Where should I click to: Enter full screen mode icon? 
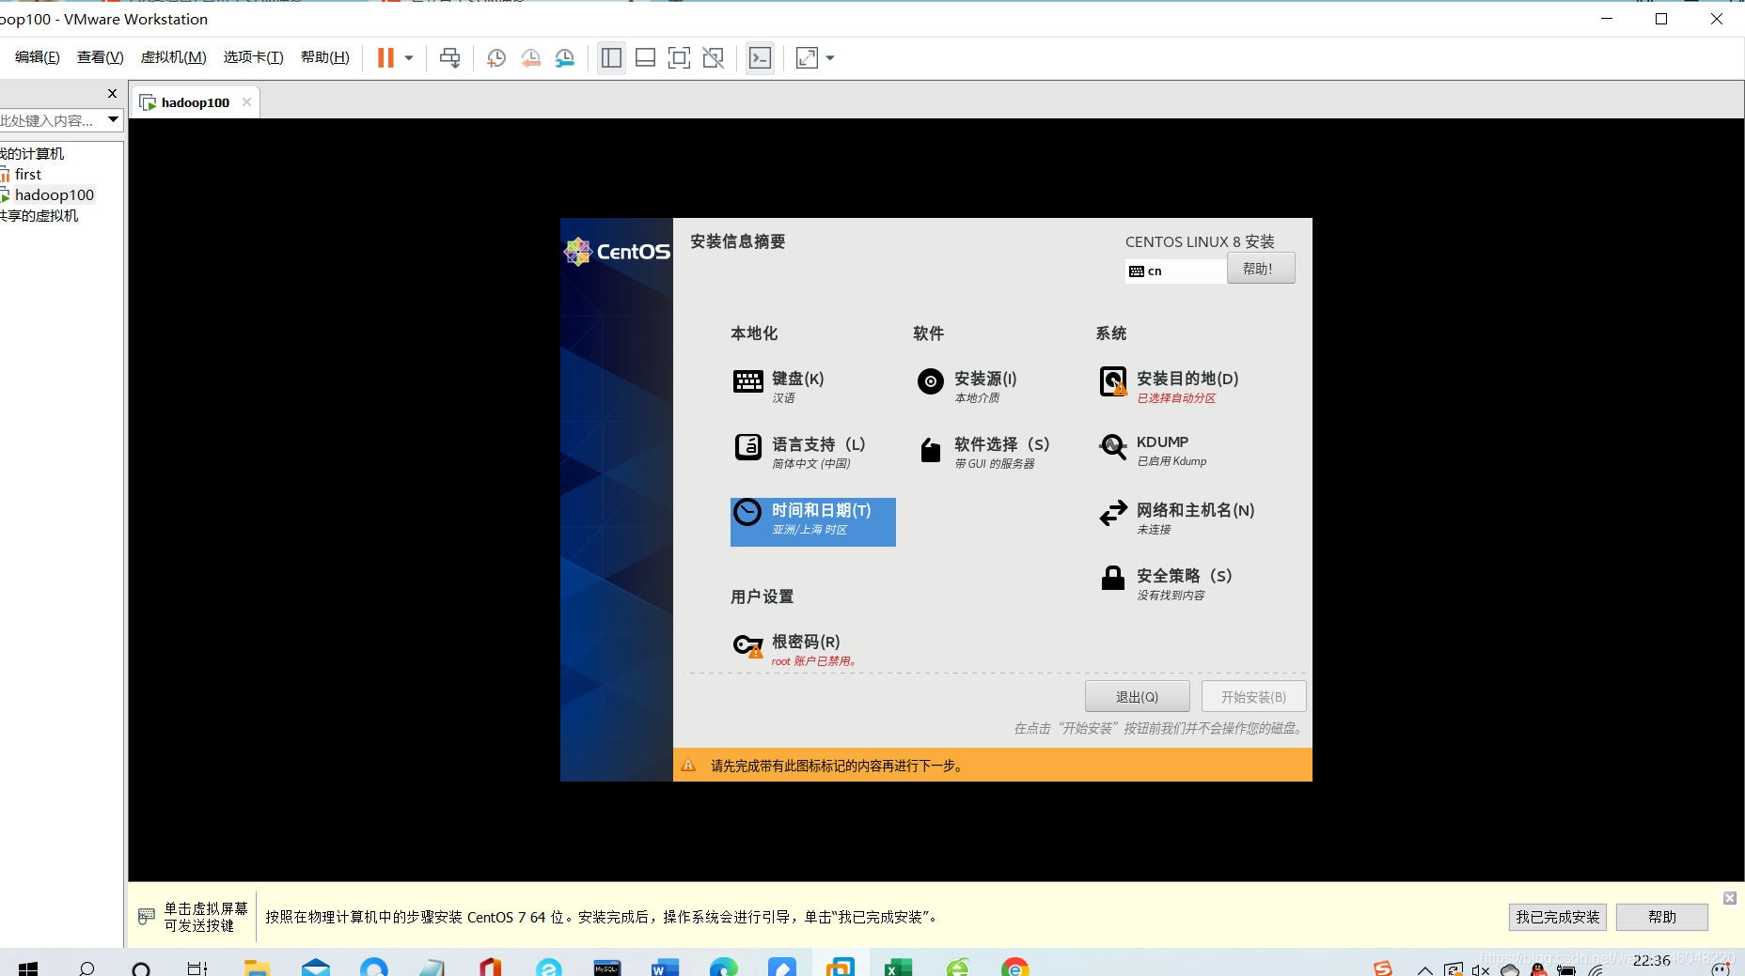click(x=679, y=58)
